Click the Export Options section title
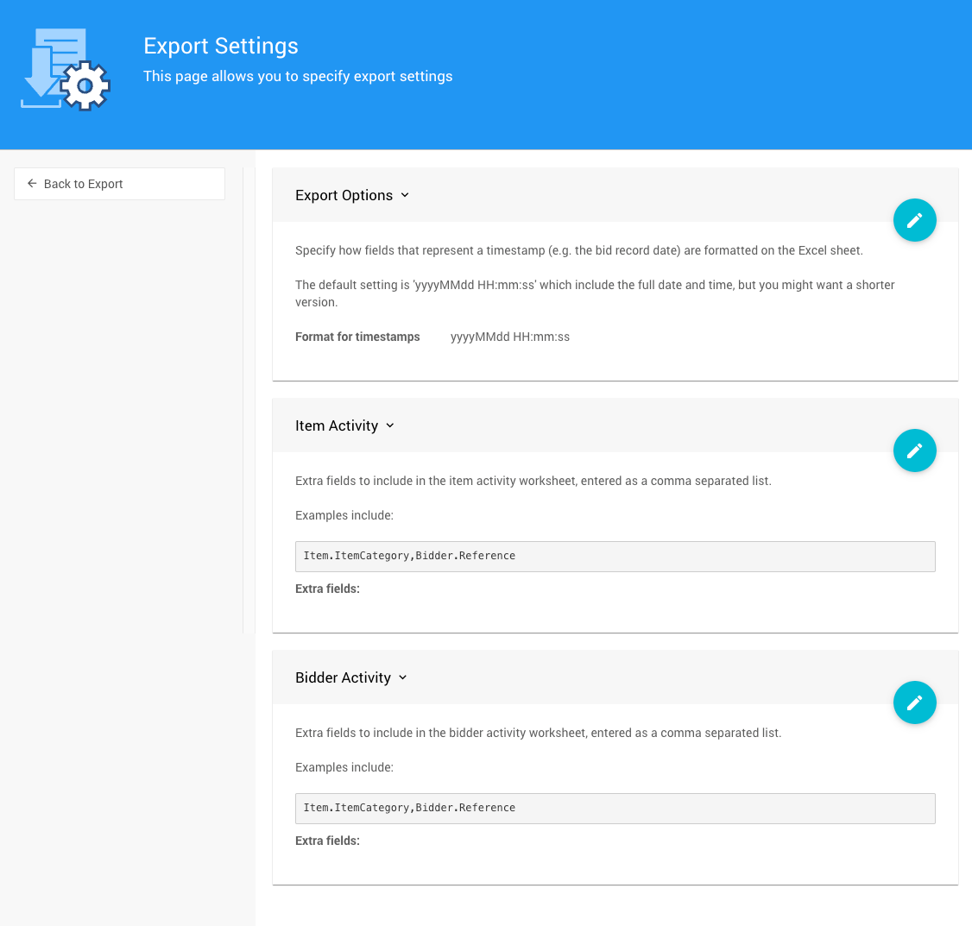Image resolution: width=972 pixels, height=926 pixels. tap(344, 195)
